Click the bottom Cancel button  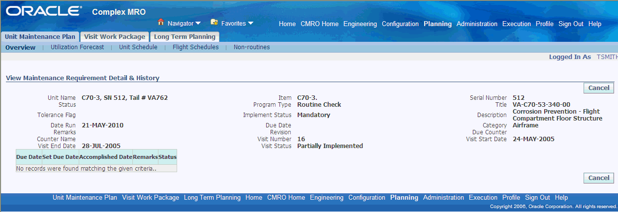click(x=599, y=178)
